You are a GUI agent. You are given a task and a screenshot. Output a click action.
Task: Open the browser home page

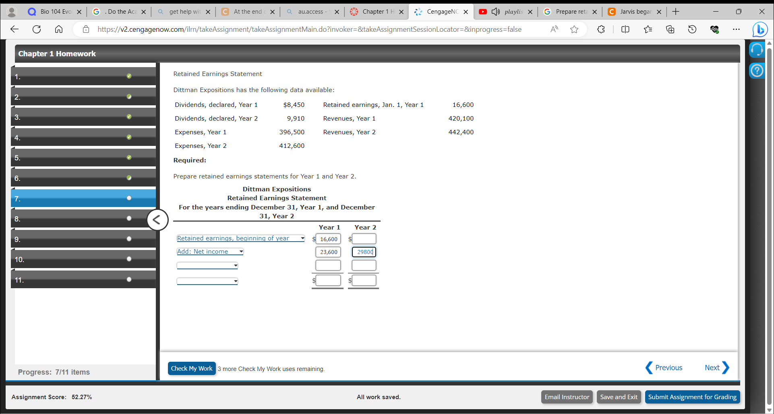(59, 29)
